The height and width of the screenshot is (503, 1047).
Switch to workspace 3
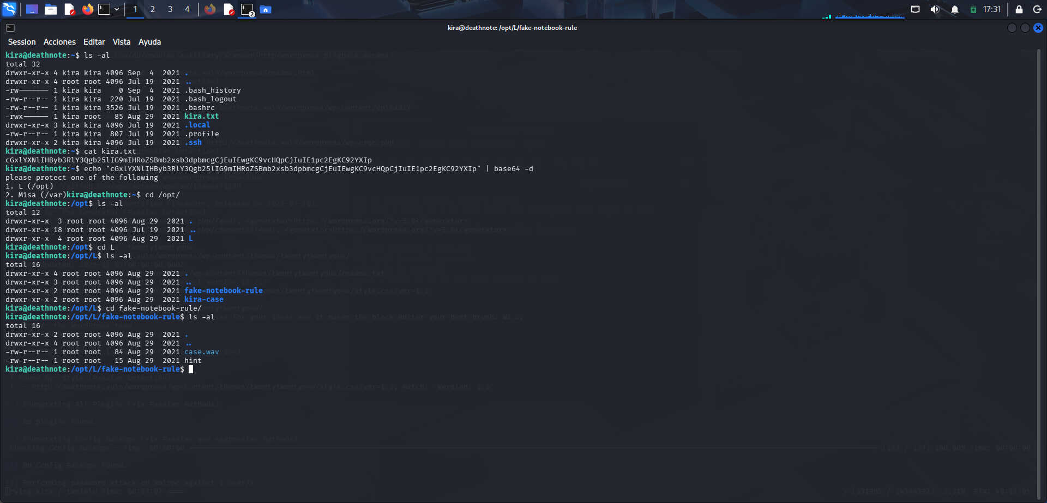170,9
